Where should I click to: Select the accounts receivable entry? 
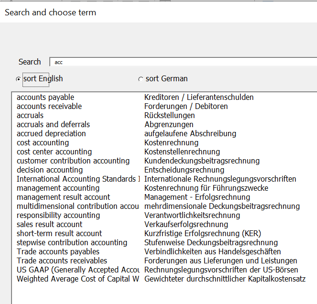point(49,107)
